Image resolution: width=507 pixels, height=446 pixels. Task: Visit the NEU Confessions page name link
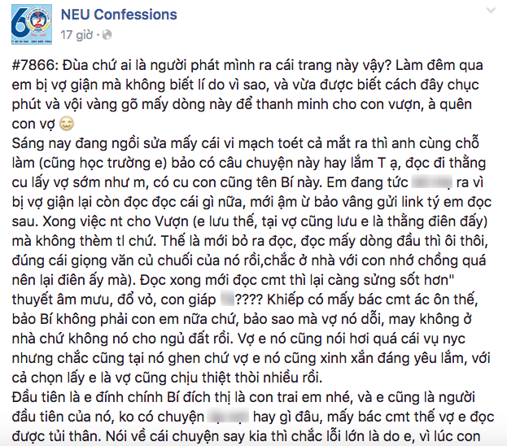click(x=119, y=15)
